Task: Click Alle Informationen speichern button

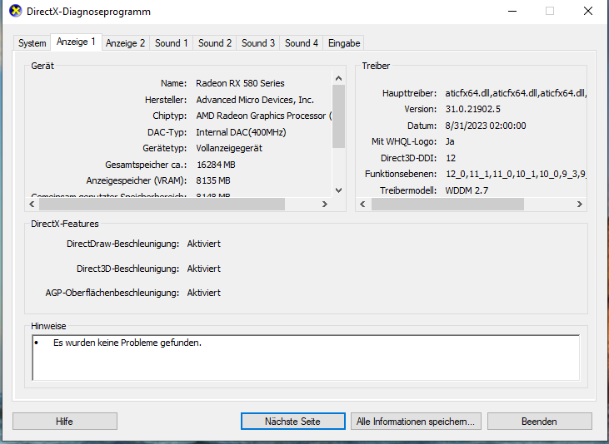Action: coord(416,421)
